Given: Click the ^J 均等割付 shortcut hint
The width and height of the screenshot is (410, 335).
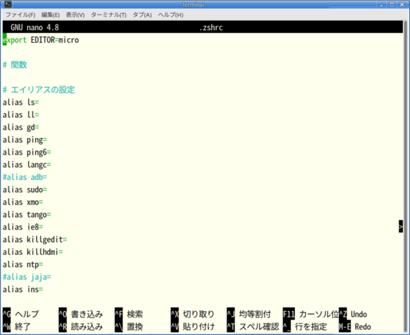Looking at the screenshot, I should (249, 314).
